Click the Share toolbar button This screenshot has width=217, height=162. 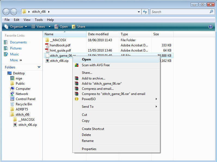(78, 27)
